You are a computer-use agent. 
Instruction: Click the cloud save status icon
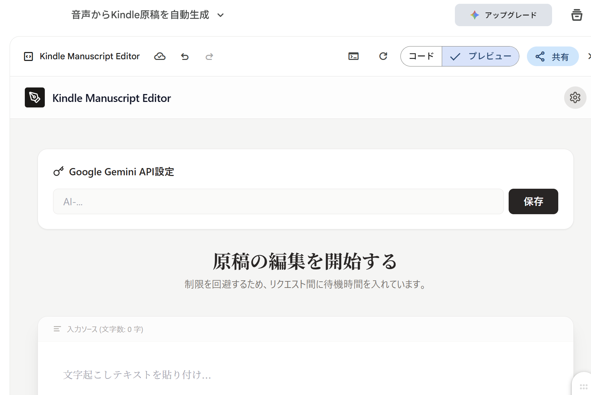(x=160, y=56)
